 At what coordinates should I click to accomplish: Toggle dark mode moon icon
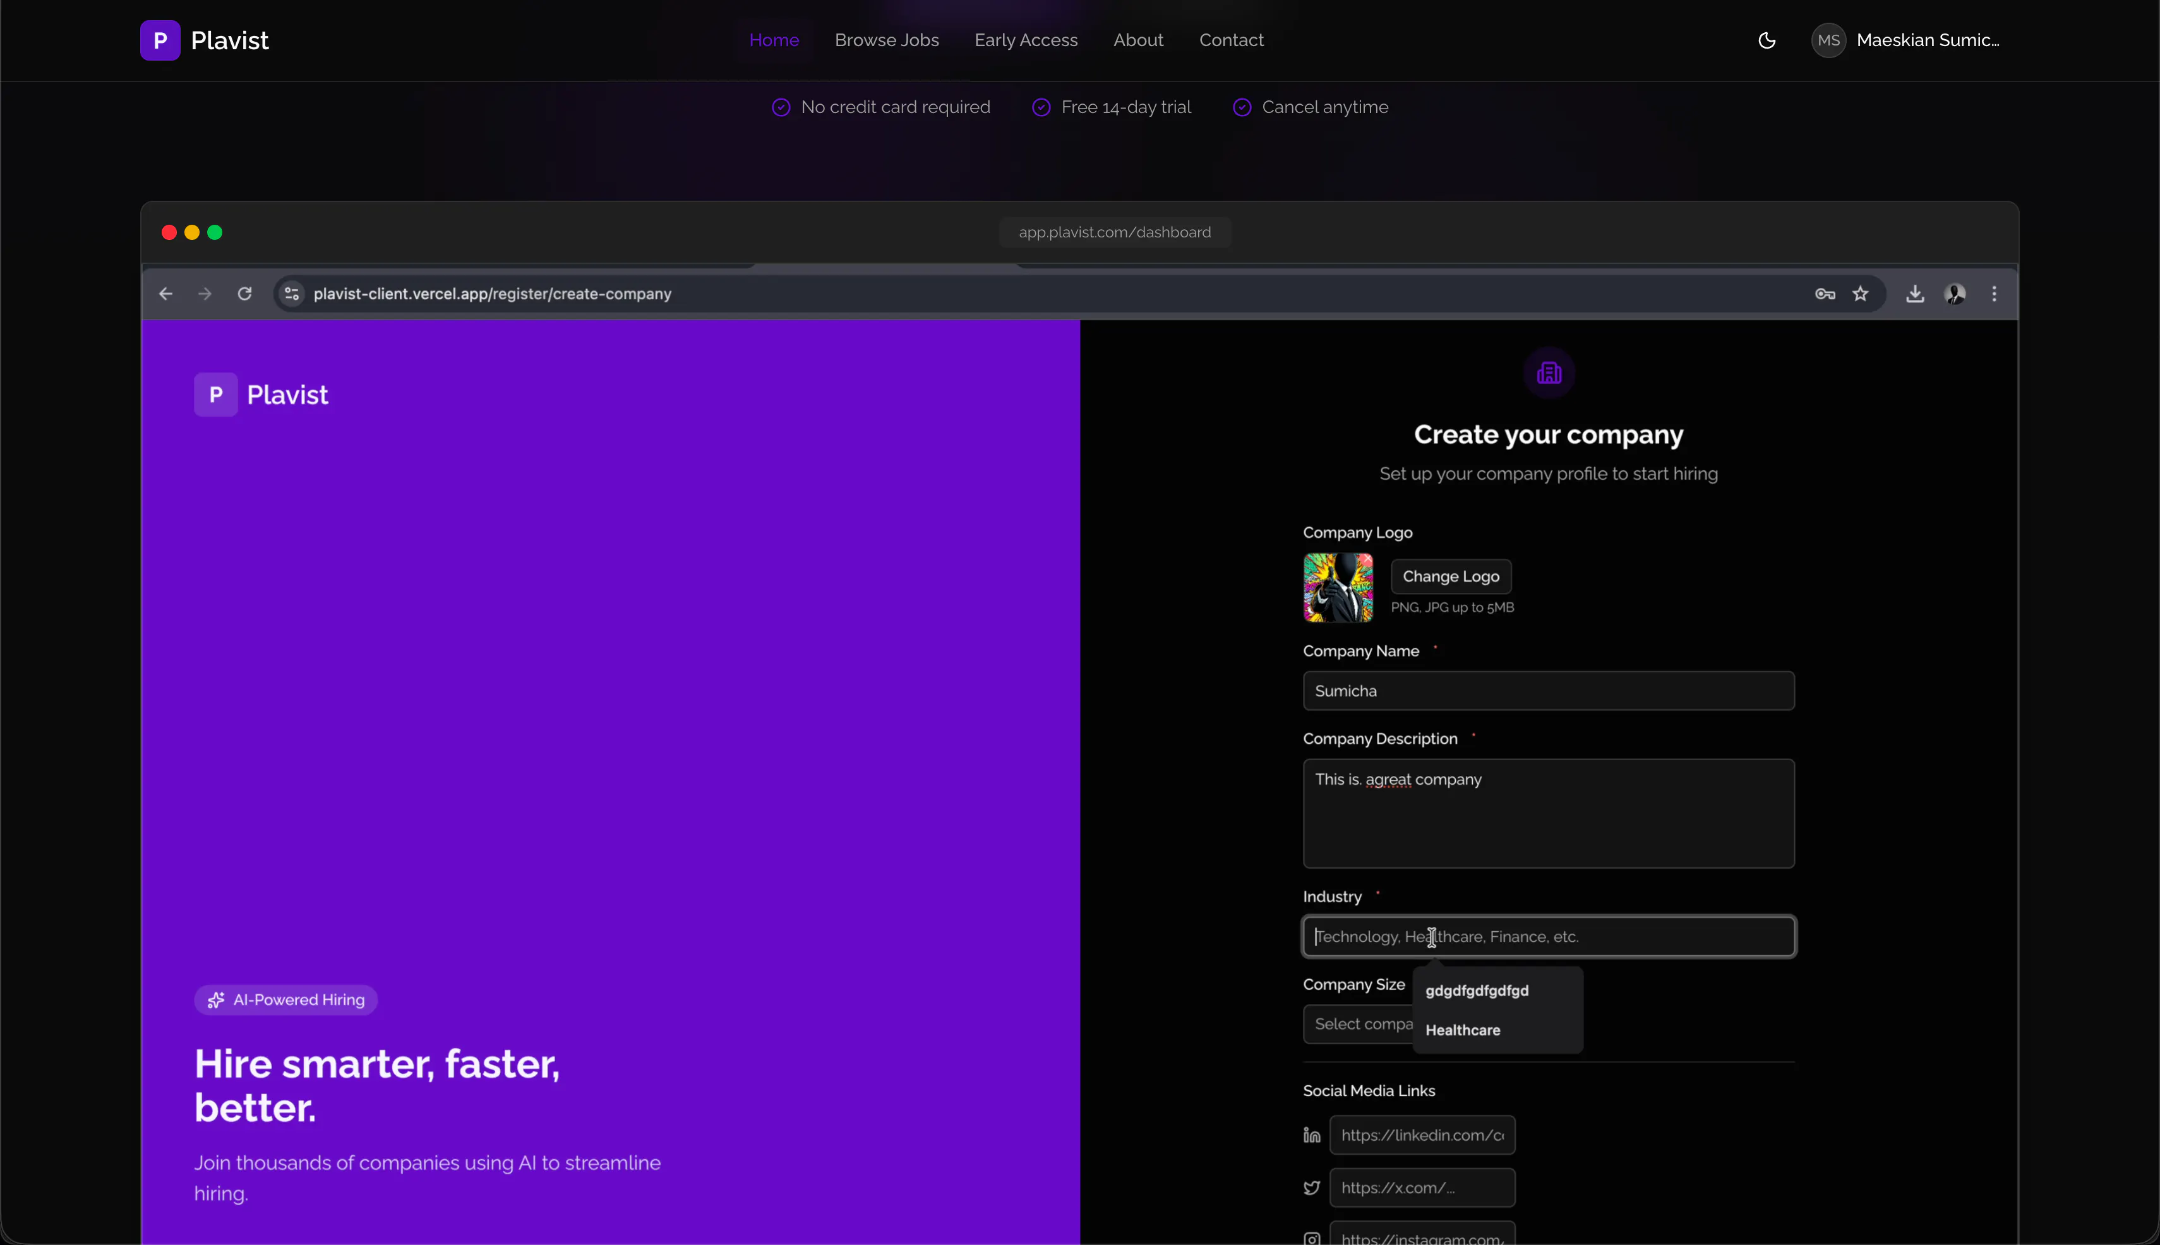pos(1767,40)
